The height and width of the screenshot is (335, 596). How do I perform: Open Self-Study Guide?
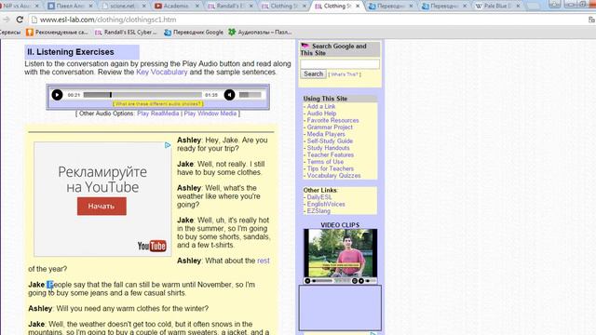point(330,141)
